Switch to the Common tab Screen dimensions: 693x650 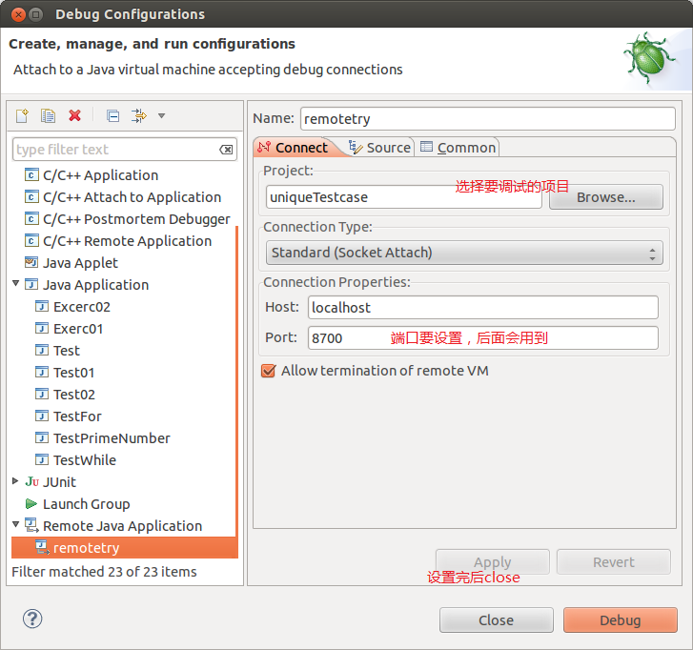[459, 148]
